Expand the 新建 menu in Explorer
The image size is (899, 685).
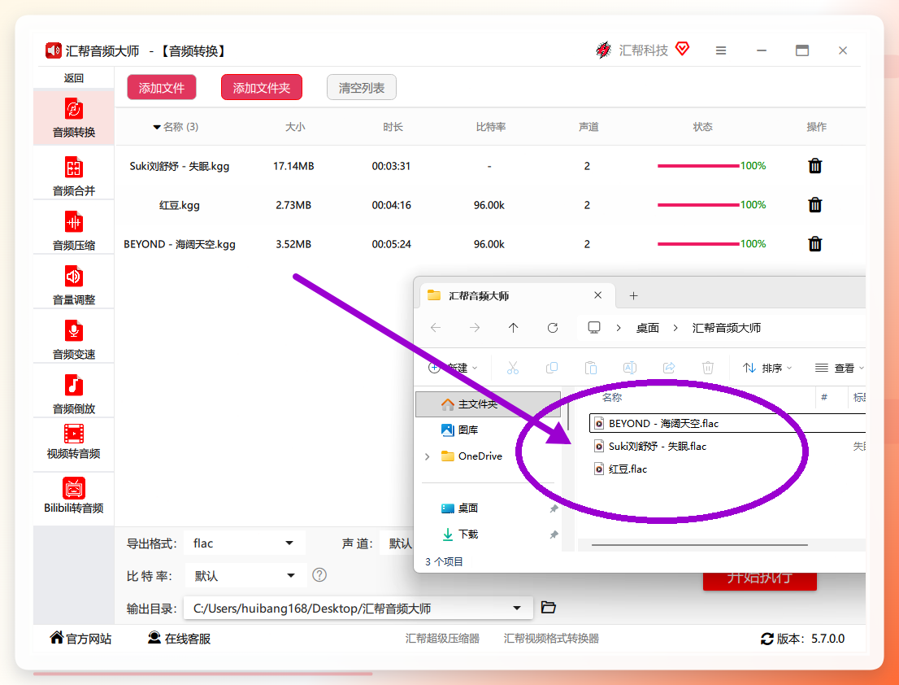click(453, 368)
